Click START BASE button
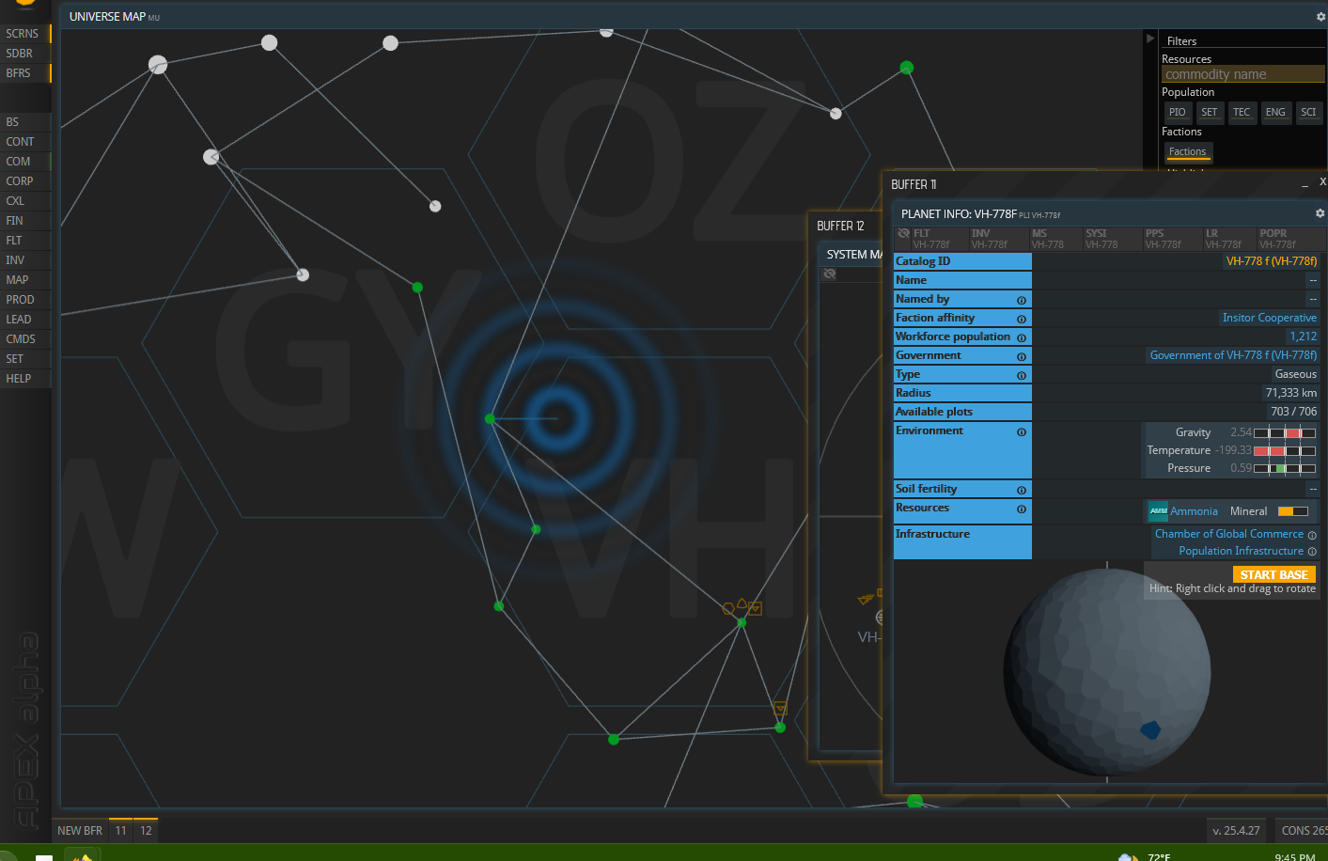 tap(1273, 574)
